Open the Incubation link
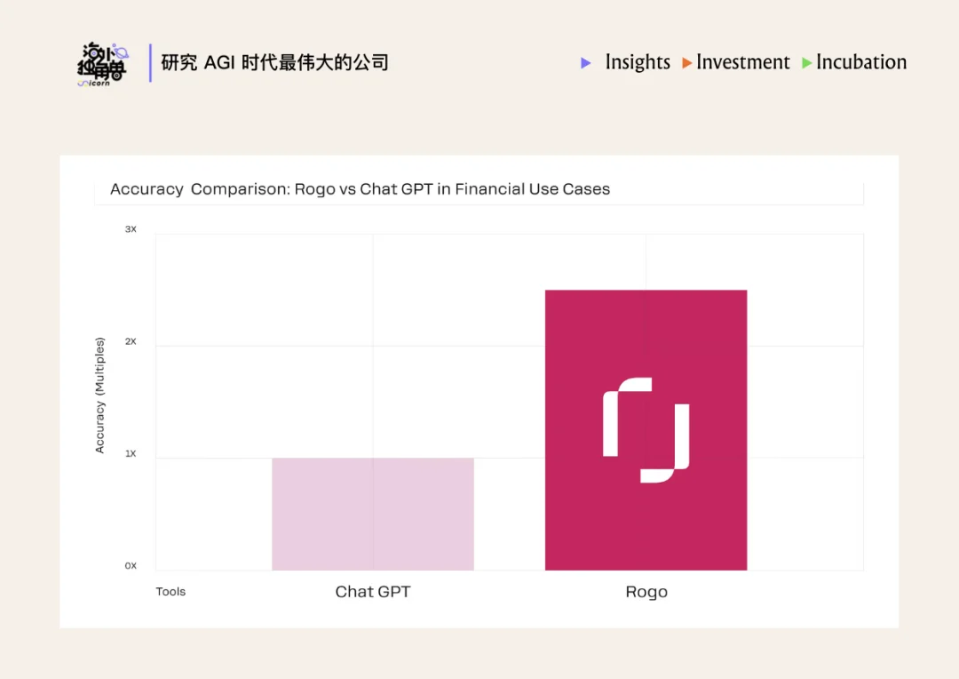Image resolution: width=959 pixels, height=679 pixels. 860,63
